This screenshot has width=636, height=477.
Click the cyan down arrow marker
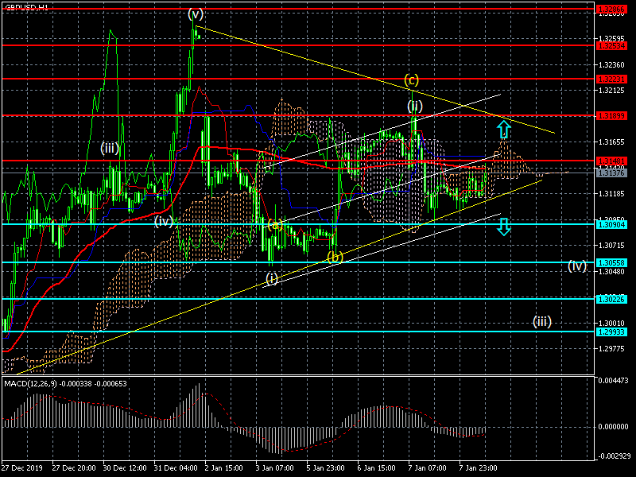tap(504, 227)
